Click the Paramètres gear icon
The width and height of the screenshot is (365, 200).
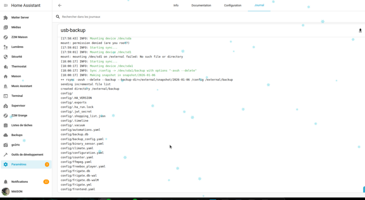(6, 164)
